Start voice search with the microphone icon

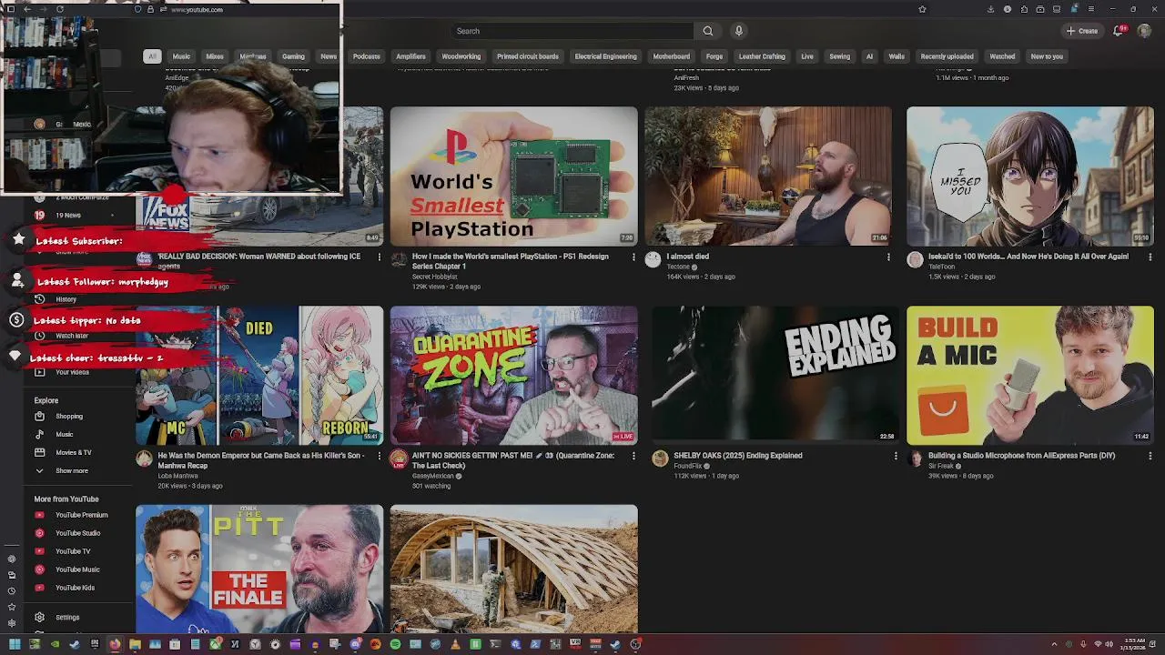click(x=739, y=31)
